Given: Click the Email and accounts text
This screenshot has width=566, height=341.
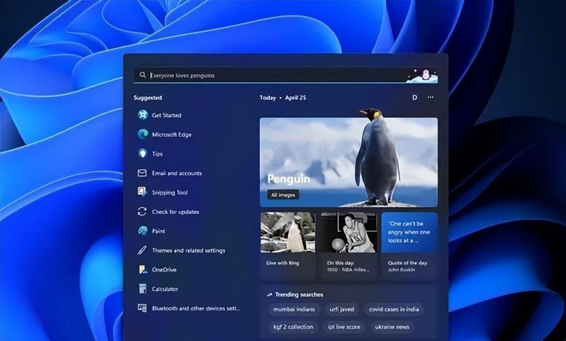Looking at the screenshot, I should (x=177, y=173).
